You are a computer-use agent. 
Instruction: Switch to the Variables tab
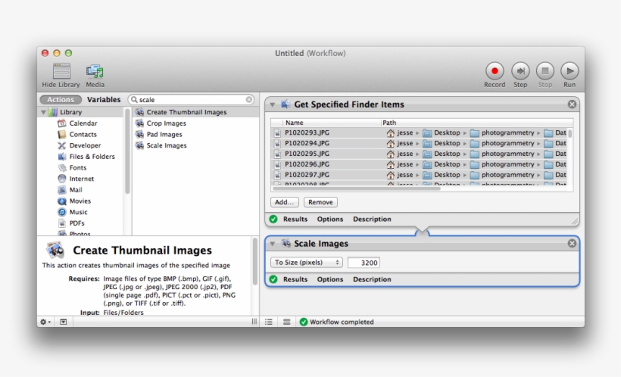pyautogui.click(x=104, y=99)
